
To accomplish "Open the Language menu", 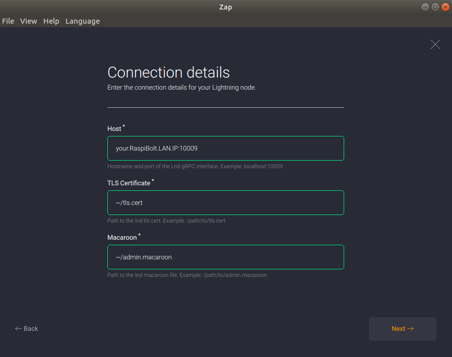I will point(83,21).
